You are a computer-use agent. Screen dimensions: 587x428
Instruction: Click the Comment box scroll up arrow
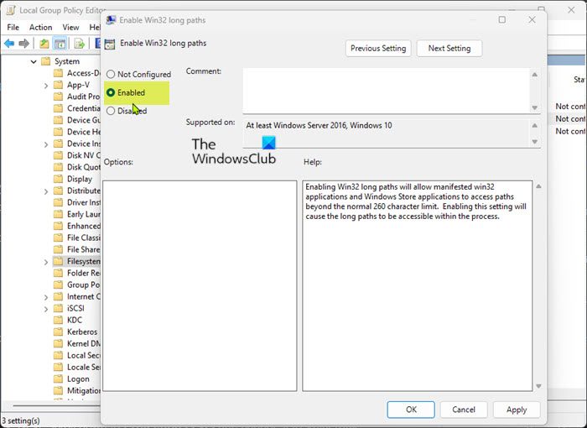pyautogui.click(x=535, y=75)
